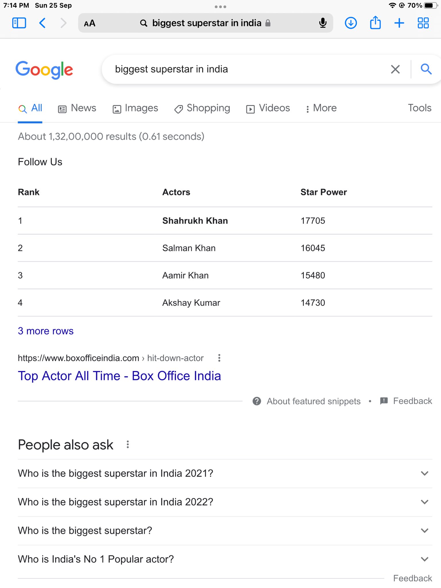Image resolution: width=441 pixels, height=588 pixels.
Task: Click the About featured snippets help icon
Action: [257, 401]
